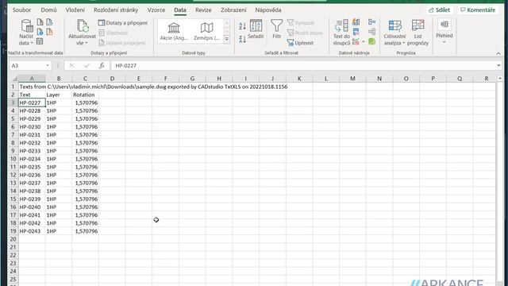Expand the data types gallery
The image size is (508, 286).
point(227,40)
